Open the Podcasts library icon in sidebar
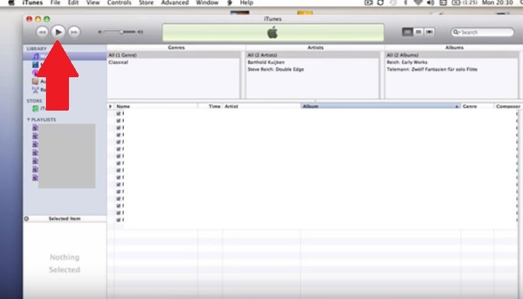The height and width of the screenshot is (299, 523). pos(34,73)
